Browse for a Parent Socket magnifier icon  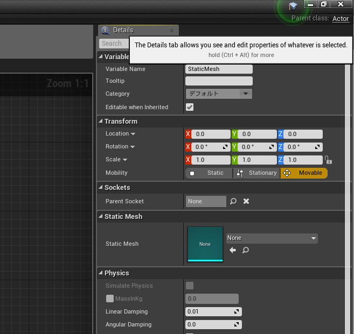click(233, 201)
